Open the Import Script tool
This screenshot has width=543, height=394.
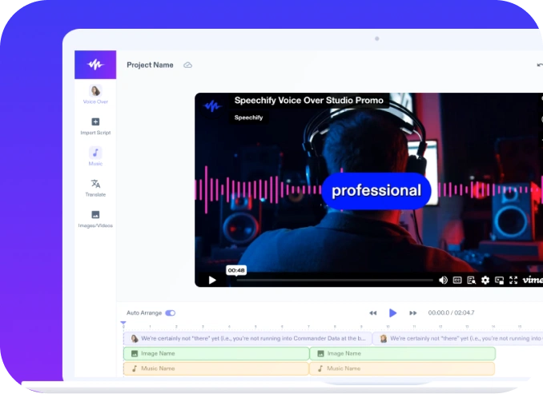click(x=95, y=126)
